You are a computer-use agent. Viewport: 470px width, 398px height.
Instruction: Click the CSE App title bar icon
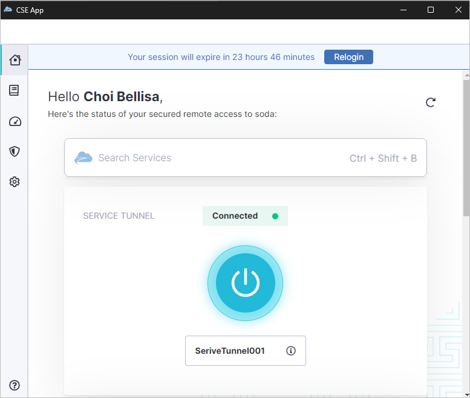pyautogui.click(x=8, y=10)
